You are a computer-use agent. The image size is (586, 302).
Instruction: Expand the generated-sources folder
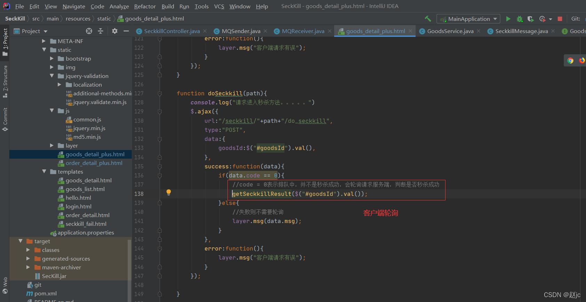point(28,259)
